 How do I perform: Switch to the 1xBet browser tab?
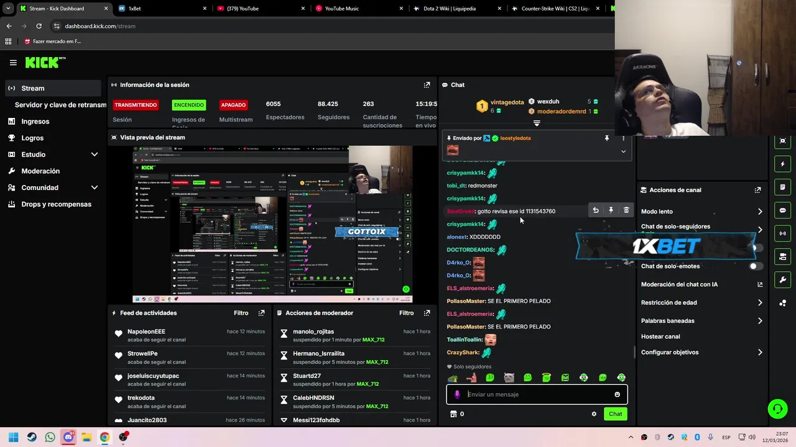tap(162, 9)
